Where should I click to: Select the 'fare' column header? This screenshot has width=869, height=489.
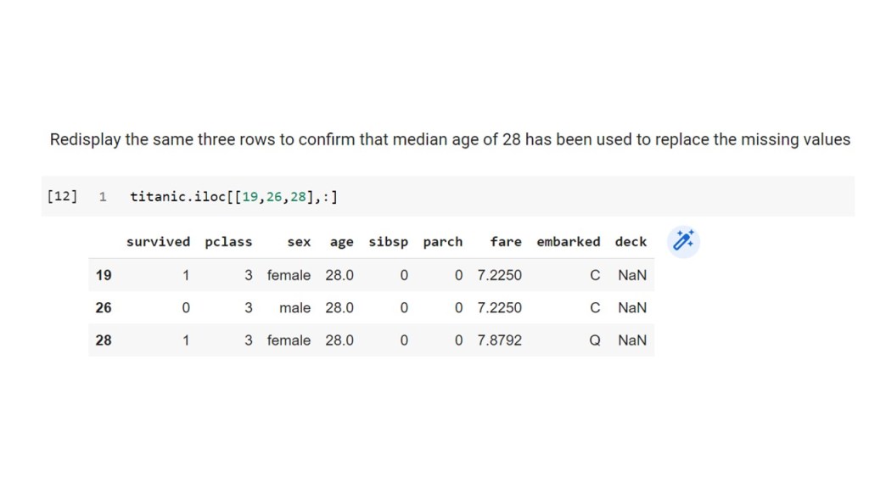[506, 242]
